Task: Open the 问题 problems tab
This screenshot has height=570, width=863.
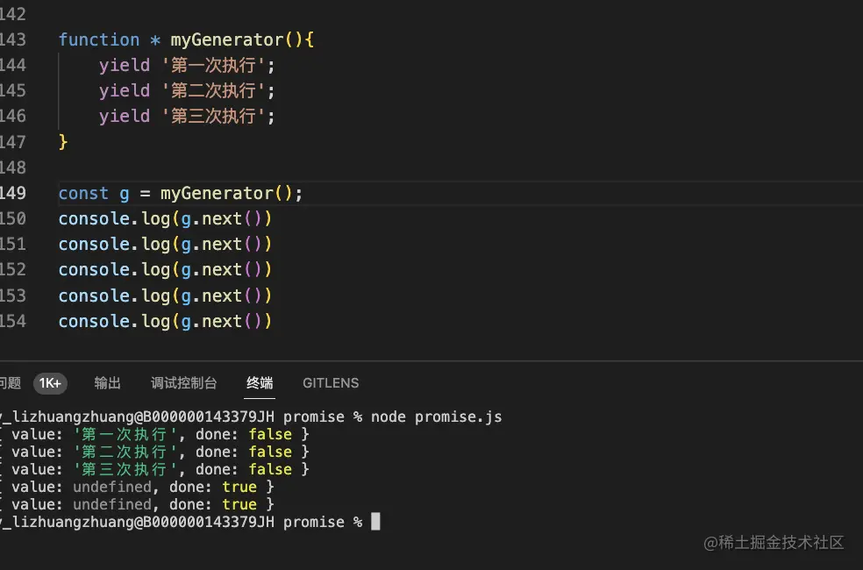Action: (10, 383)
